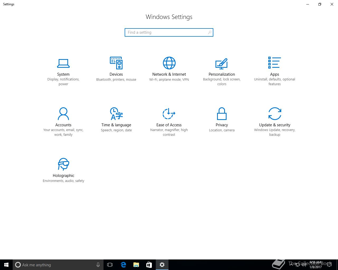The height and width of the screenshot is (270, 338).
Task: Open the Windows Store taskbar icon
Action: pos(149,265)
